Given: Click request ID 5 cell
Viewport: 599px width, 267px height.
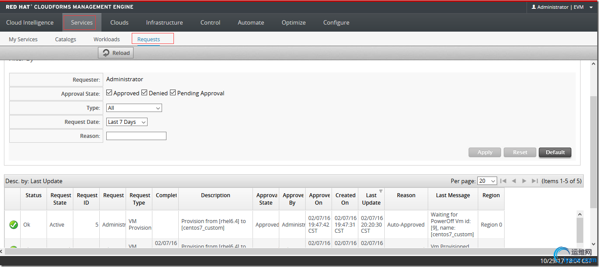Looking at the screenshot, I should click(x=87, y=225).
